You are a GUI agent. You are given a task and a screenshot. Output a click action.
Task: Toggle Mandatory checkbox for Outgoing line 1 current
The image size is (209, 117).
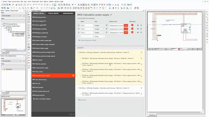coord(132,25)
